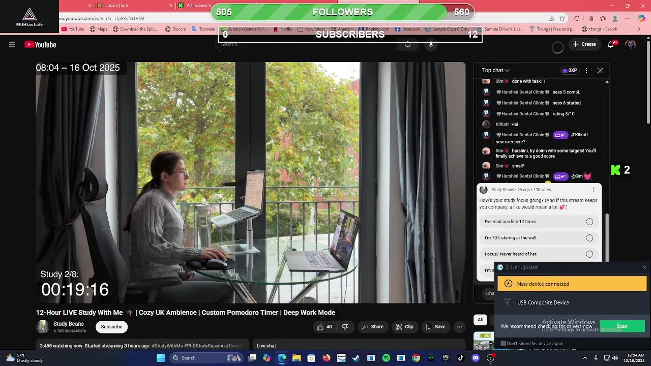Start voice search with microphone icon
The height and width of the screenshot is (366, 651).
[431, 44]
